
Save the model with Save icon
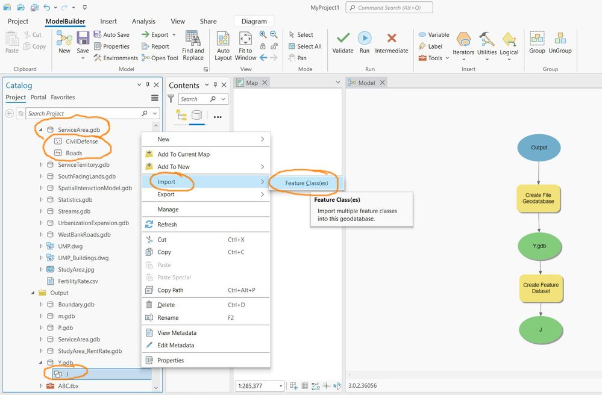pos(83,43)
